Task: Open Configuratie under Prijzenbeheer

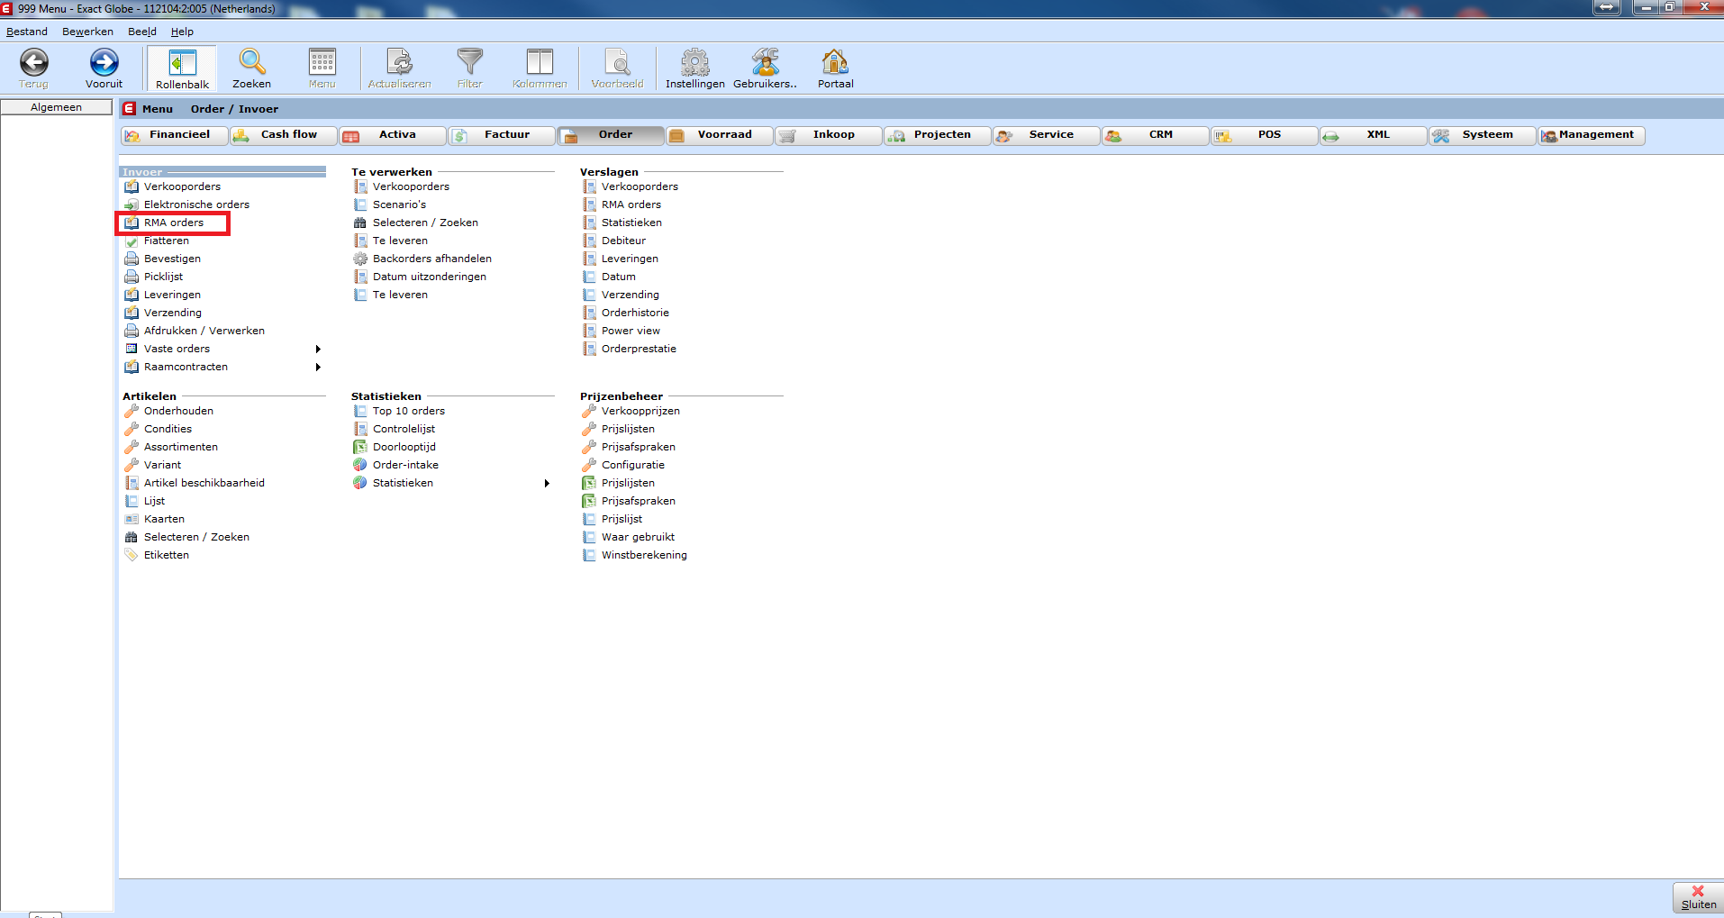Action: 633,465
